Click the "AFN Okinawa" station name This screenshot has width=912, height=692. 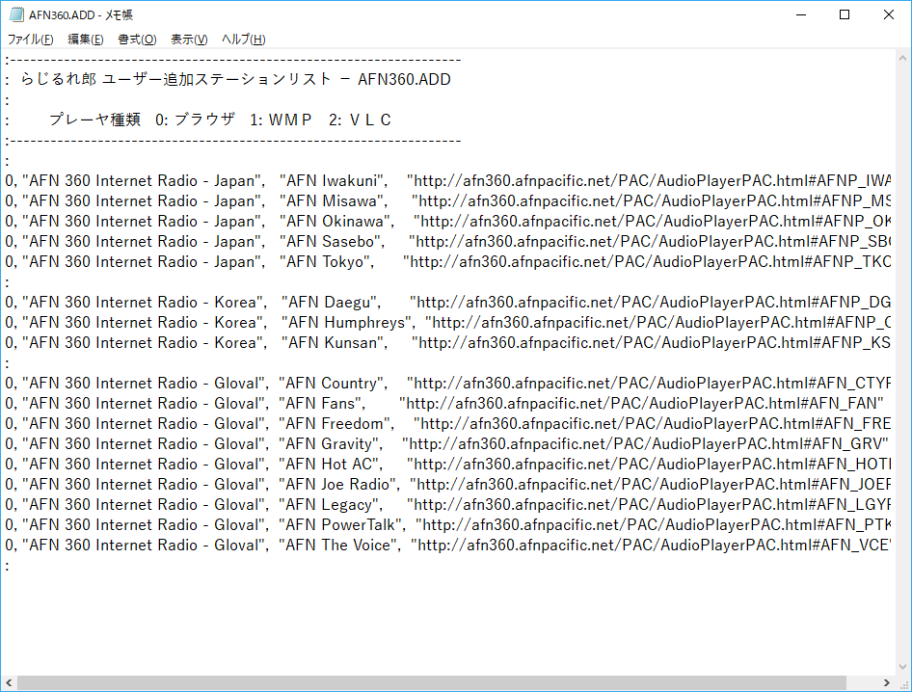pos(336,222)
